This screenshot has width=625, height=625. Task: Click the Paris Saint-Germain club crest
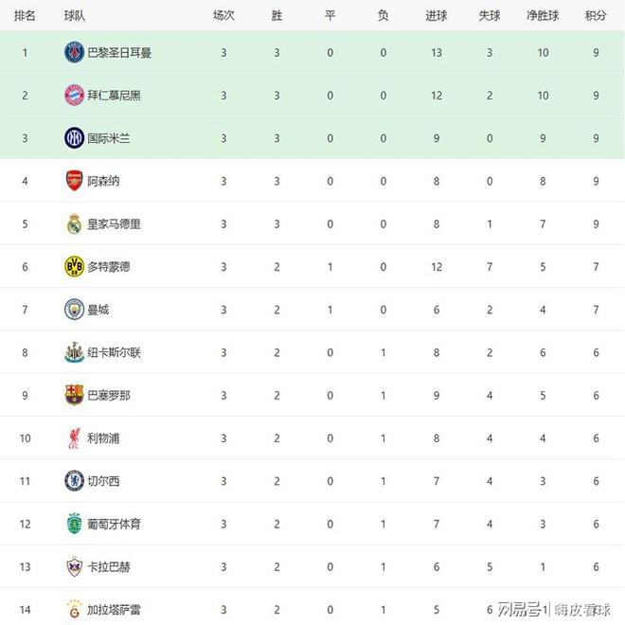(x=74, y=53)
